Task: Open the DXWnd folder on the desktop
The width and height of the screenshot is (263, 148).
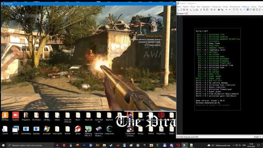Action: point(151,130)
